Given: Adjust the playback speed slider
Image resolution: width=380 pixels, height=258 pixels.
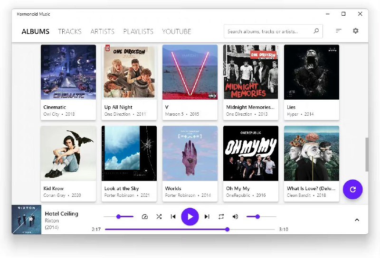Looking at the screenshot, I should (118, 217).
